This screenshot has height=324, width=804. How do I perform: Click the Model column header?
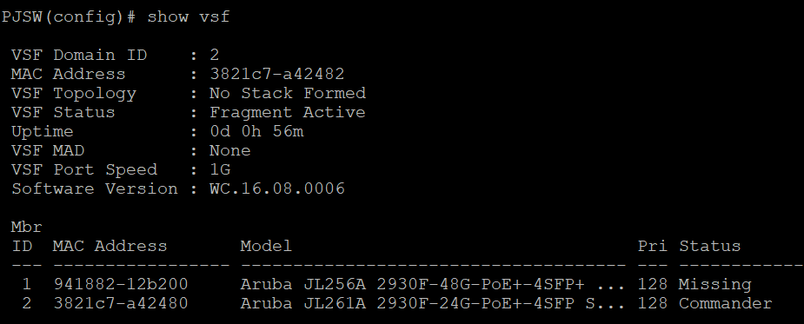[266, 246]
